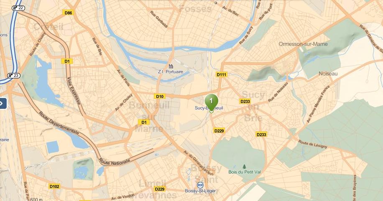Click the Z.I. Portuaire label
Screen dimensions: 383x201
click(171, 72)
